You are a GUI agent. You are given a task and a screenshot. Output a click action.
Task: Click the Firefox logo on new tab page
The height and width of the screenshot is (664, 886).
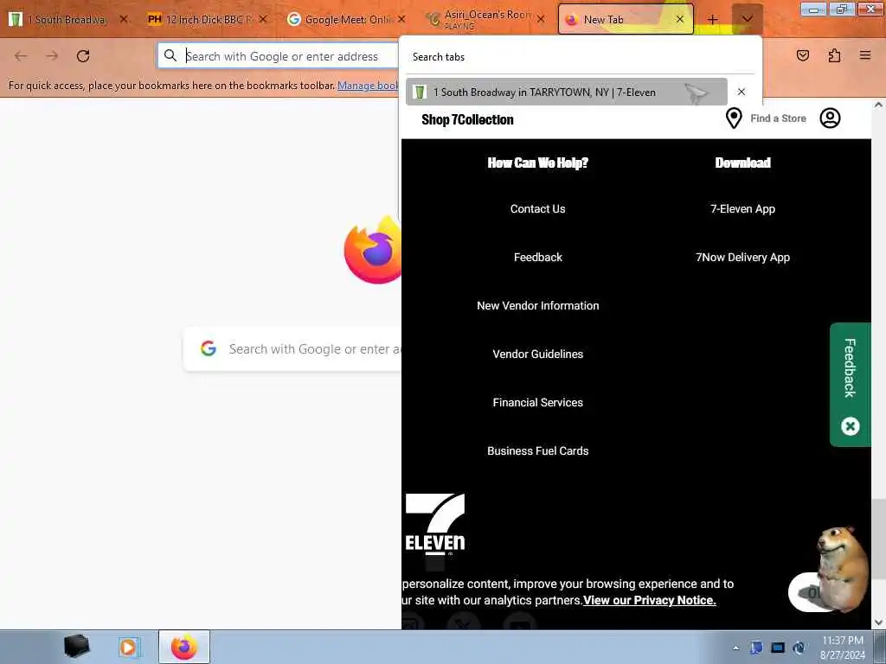(x=373, y=250)
